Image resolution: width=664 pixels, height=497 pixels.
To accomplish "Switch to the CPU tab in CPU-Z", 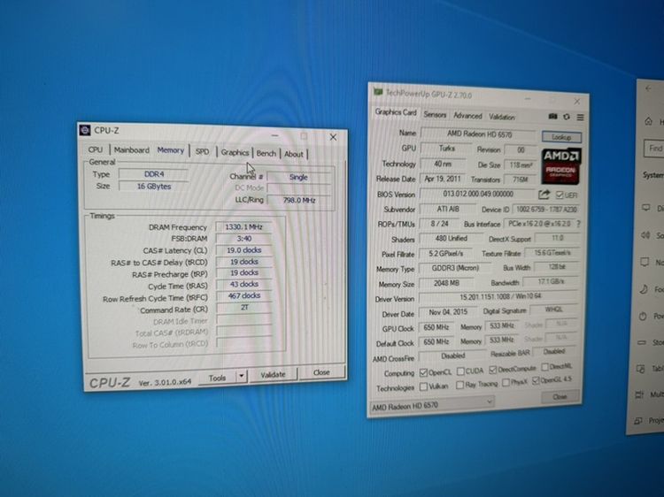I will [x=96, y=149].
